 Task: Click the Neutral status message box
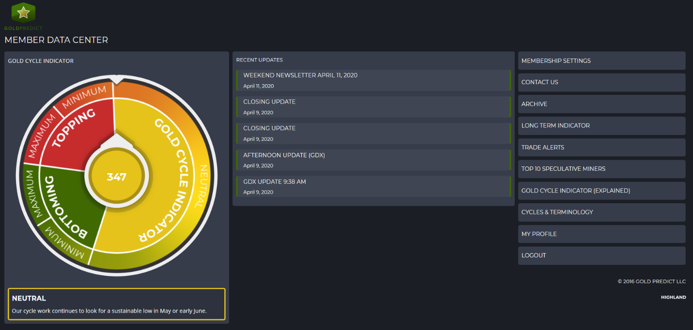click(116, 304)
